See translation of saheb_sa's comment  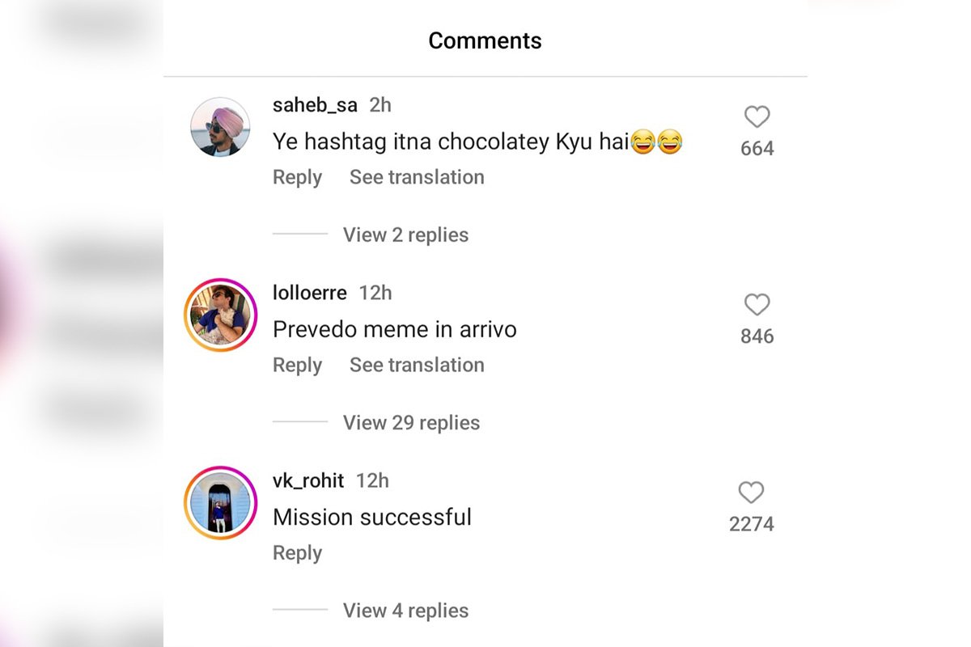click(417, 177)
